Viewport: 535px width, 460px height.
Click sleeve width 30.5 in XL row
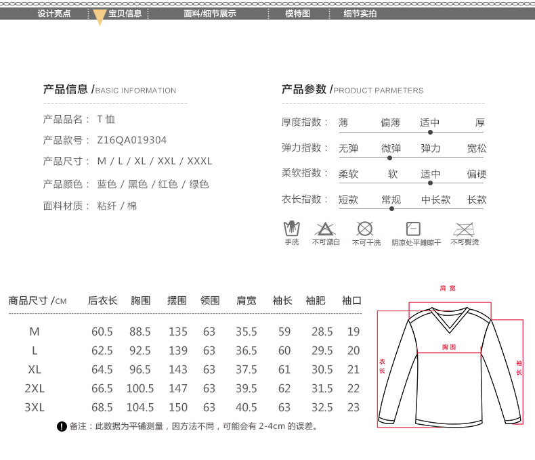(x=322, y=369)
